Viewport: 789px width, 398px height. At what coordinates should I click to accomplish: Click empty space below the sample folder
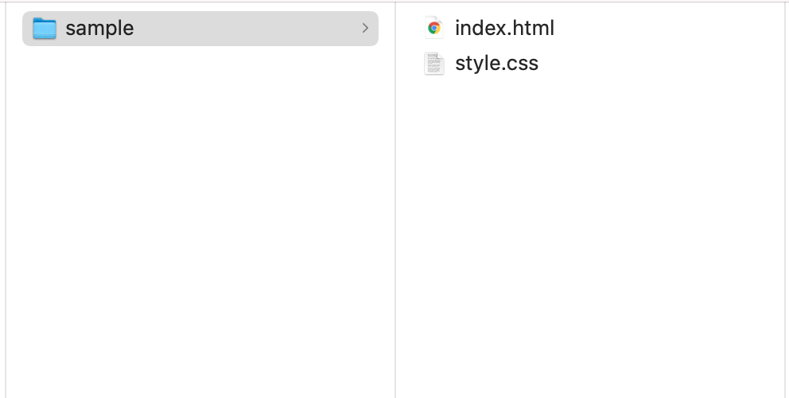199,199
